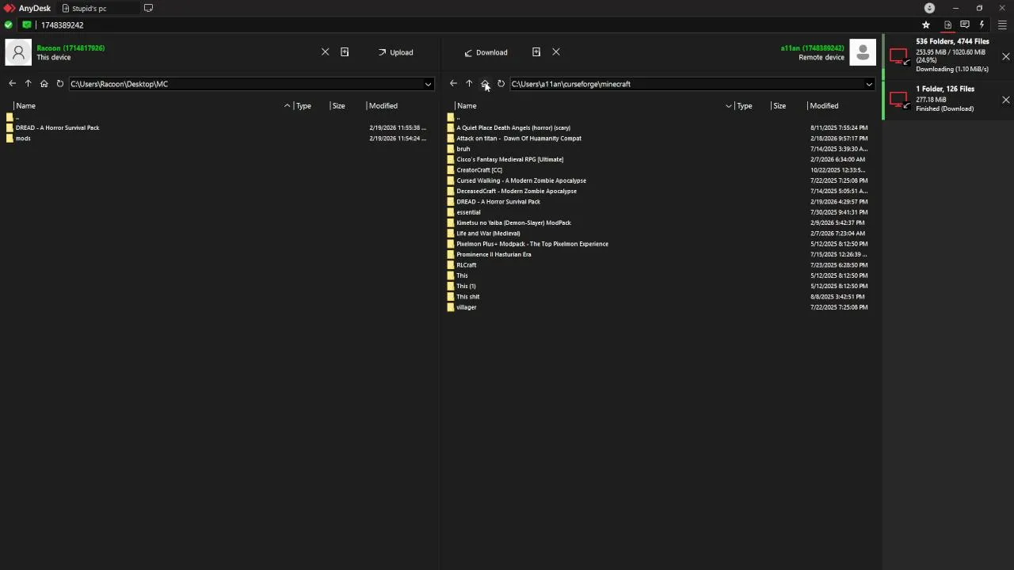Viewport: 1014px width, 570px height.
Task: Open the AnyDesk hamburger menu
Action: click(1002, 25)
